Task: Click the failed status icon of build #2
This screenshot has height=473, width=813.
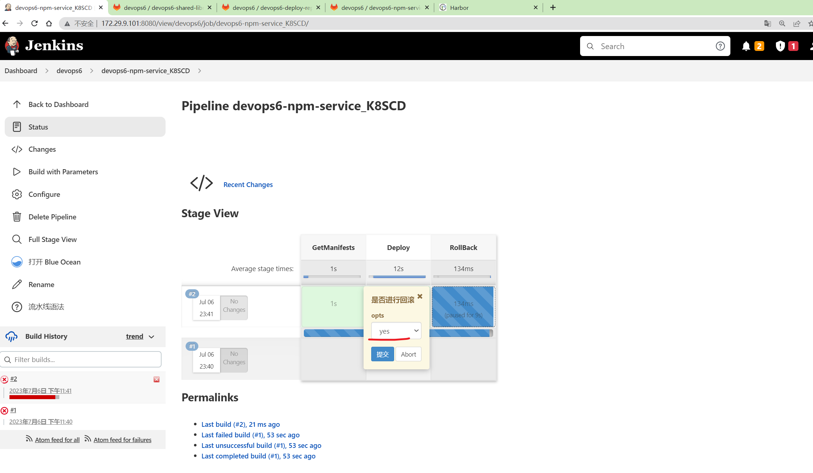Action: [4, 379]
